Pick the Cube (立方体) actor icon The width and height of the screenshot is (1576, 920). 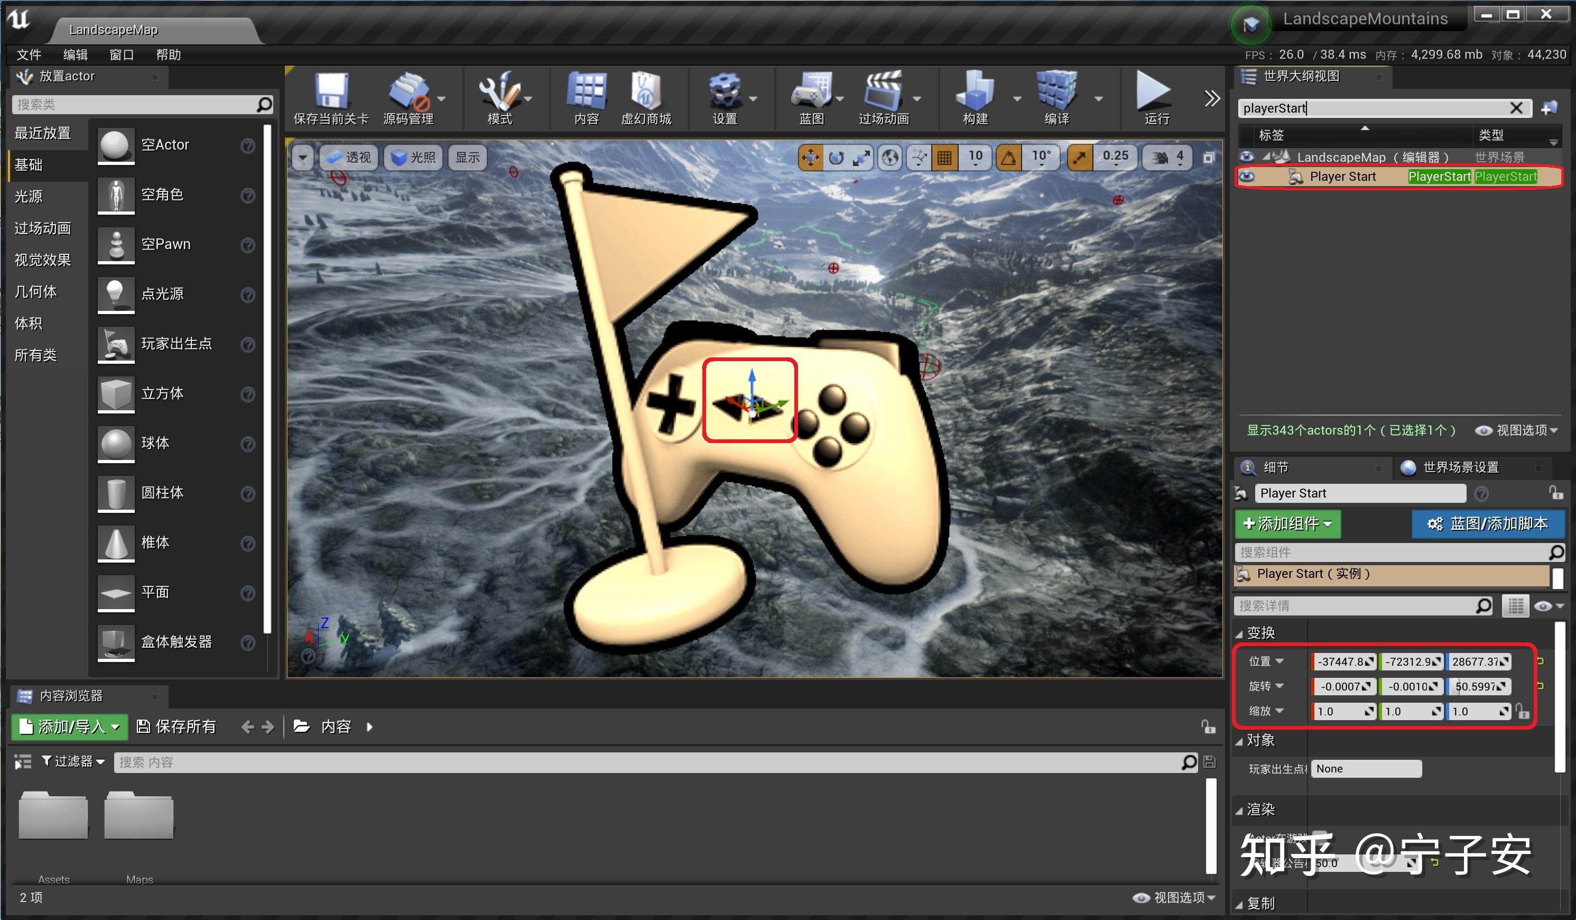coord(116,394)
